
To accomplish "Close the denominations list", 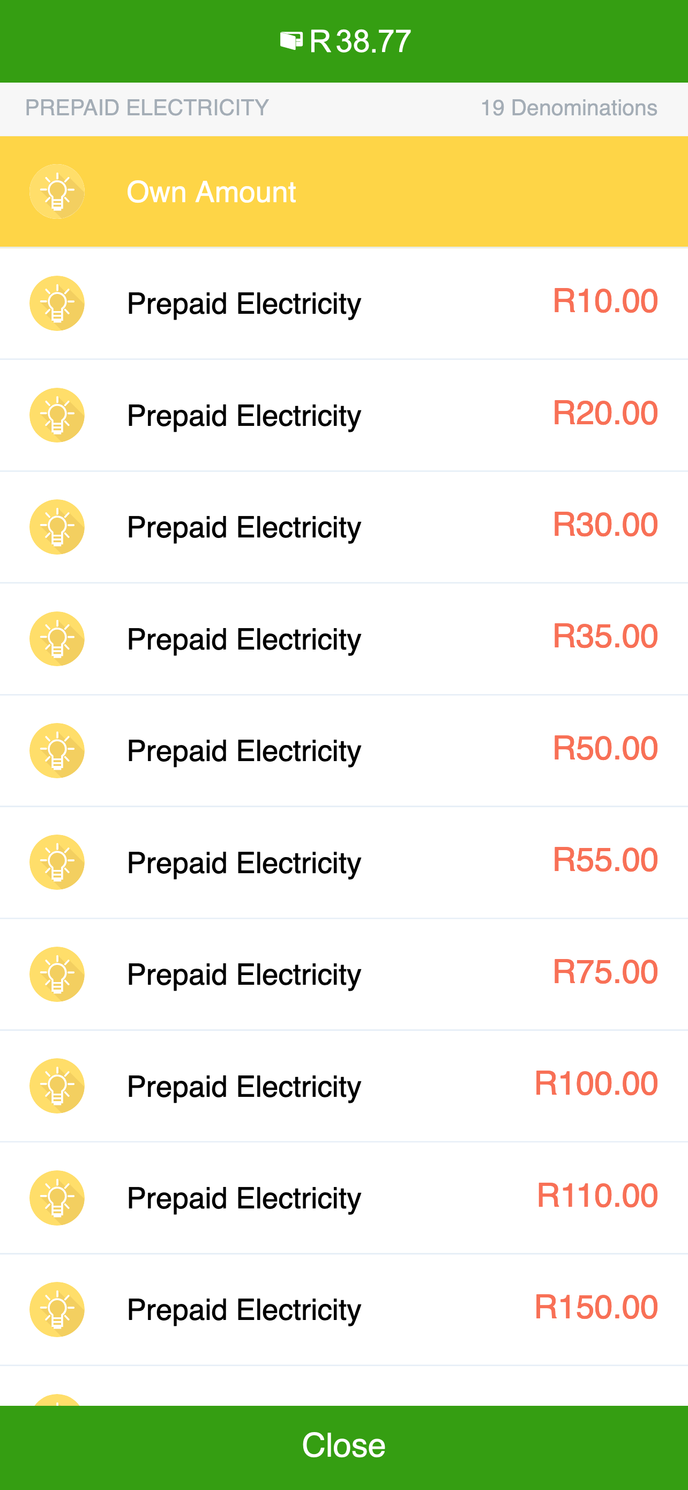I will (x=343, y=1447).
